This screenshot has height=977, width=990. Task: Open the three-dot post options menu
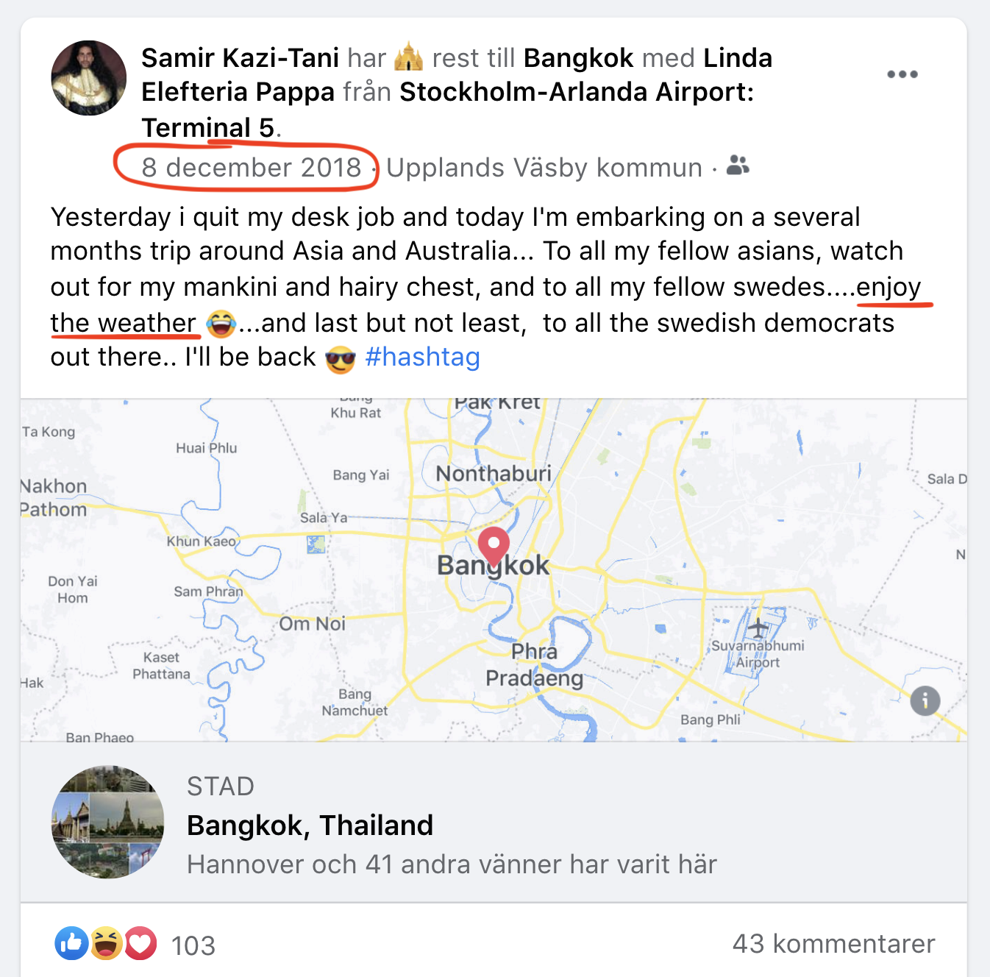tap(902, 74)
